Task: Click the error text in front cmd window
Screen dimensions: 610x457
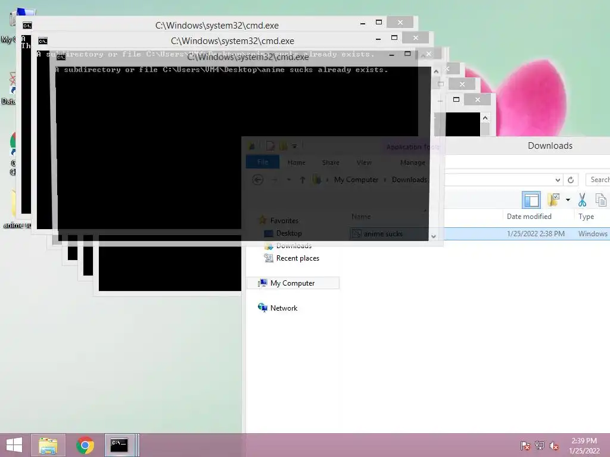Action: (222, 70)
